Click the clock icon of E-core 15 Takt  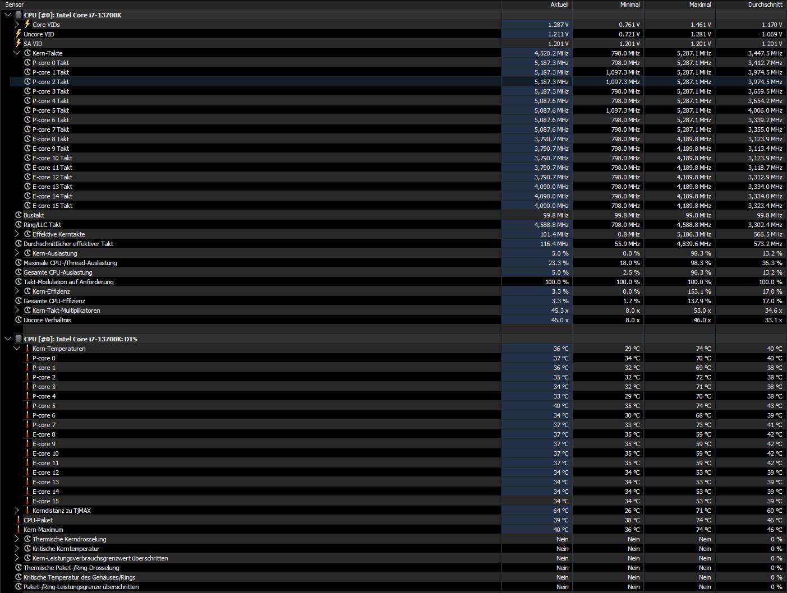tap(27, 206)
